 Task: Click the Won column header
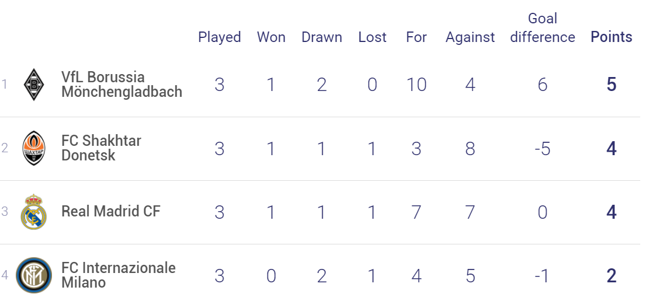coord(271,37)
